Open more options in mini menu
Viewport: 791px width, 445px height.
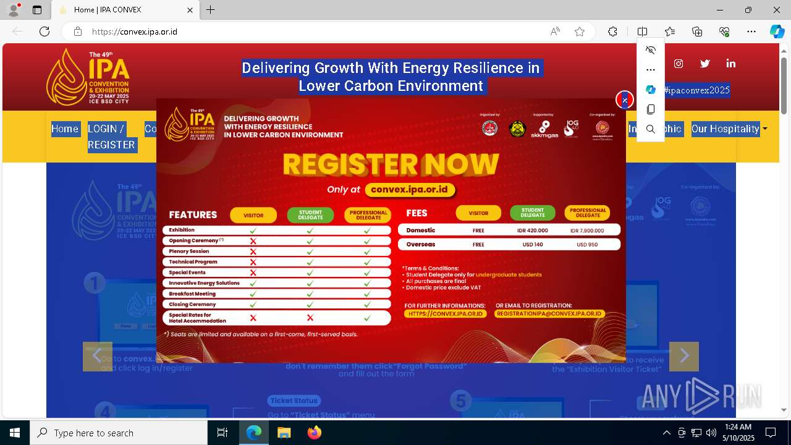(650, 70)
